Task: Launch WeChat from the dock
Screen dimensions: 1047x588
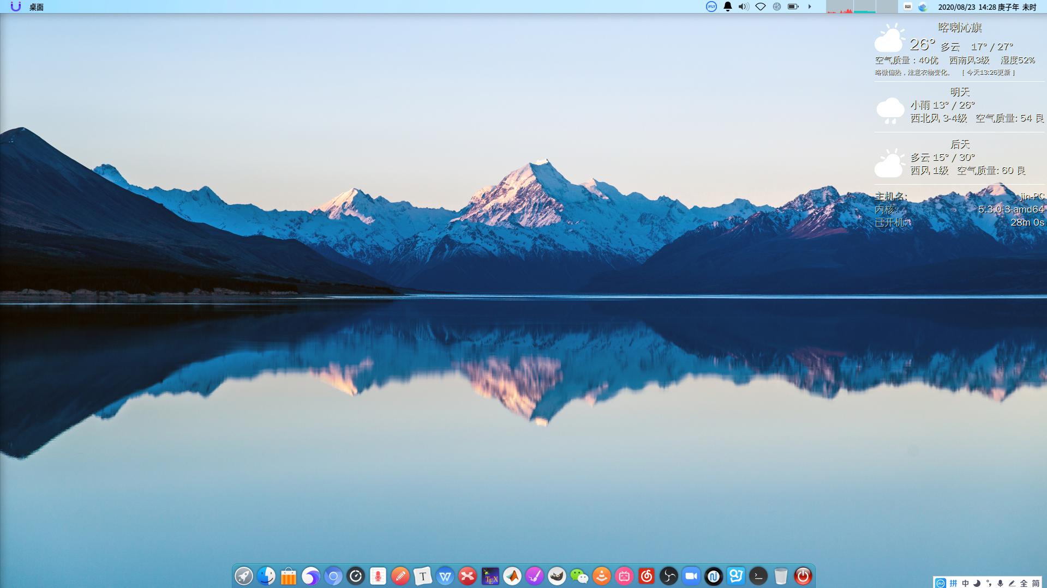Action: [x=579, y=576]
